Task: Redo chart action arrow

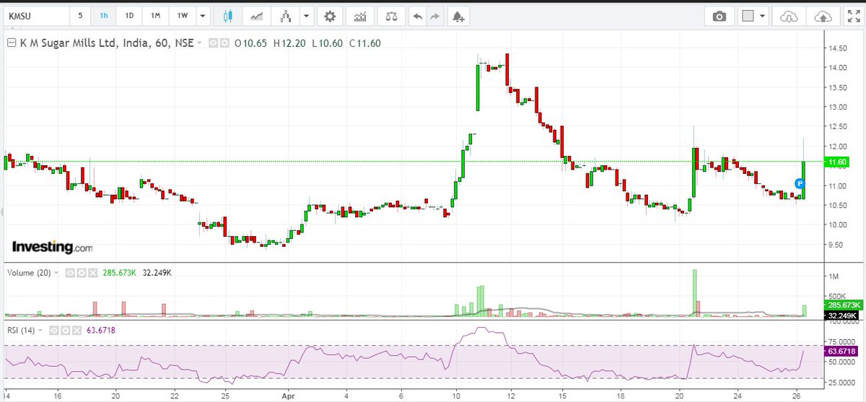Action: tap(434, 15)
